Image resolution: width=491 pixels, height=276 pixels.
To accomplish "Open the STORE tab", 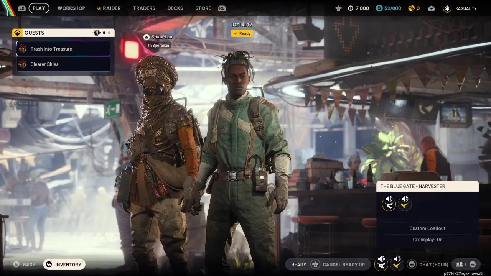I will pos(203,8).
